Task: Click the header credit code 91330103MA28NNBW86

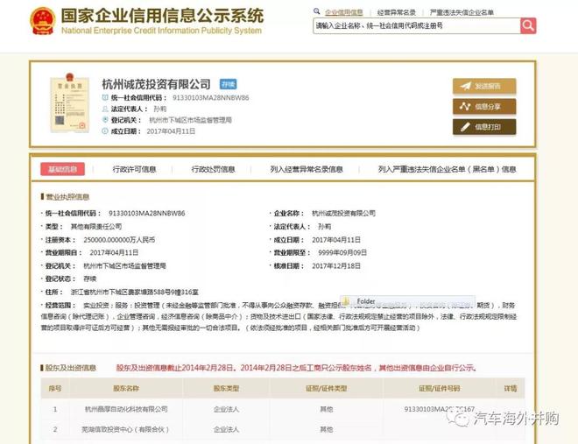Action: pyautogui.click(x=210, y=97)
